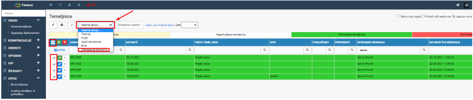This screenshot has width=473, height=100.
Task: Select 'Izpiši temeljnice' from action list
Action: [95, 42]
